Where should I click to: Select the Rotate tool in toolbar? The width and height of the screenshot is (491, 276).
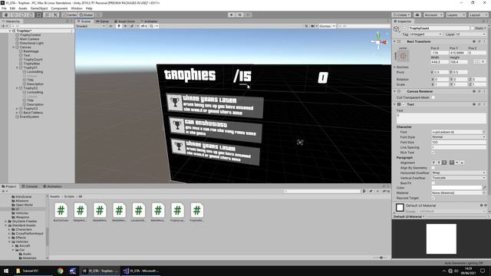coord(22,15)
